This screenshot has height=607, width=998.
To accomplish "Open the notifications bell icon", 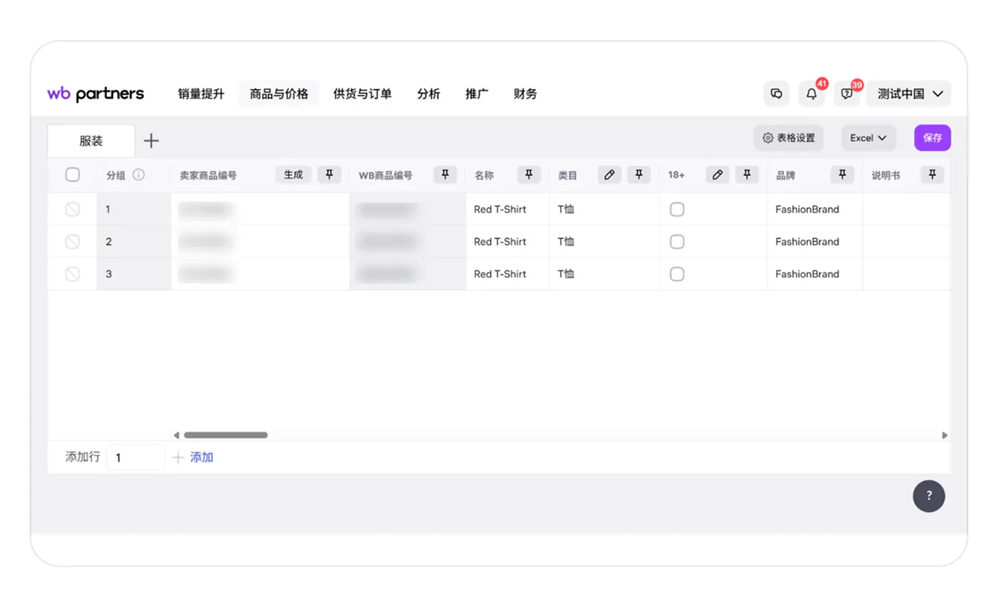I will click(812, 93).
